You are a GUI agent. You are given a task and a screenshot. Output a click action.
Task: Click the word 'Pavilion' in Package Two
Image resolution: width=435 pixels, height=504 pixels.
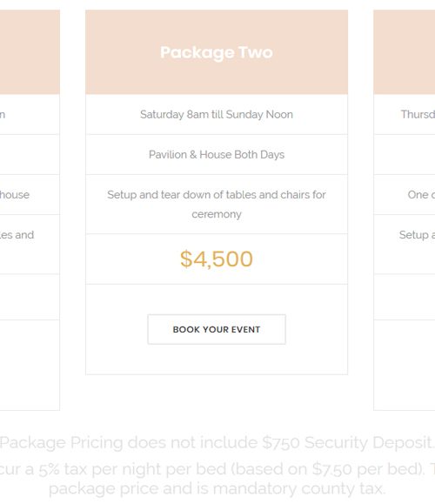(x=168, y=155)
